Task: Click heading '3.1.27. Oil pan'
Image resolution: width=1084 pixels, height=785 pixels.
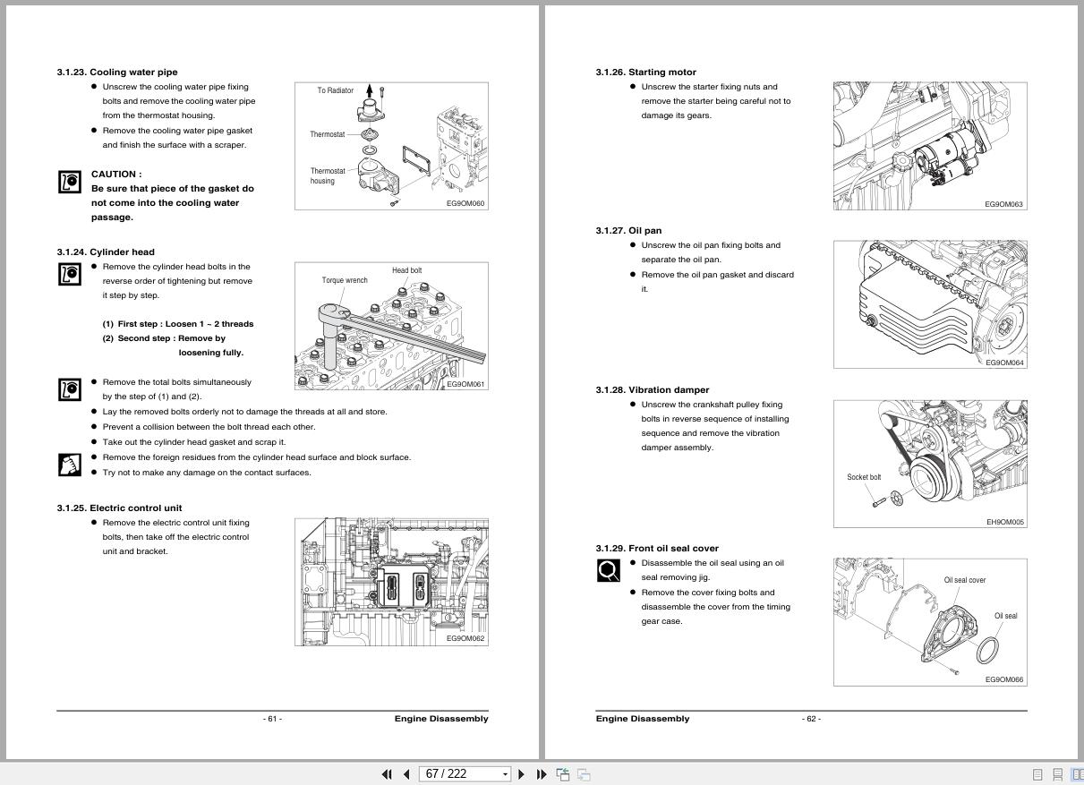Action: point(628,230)
